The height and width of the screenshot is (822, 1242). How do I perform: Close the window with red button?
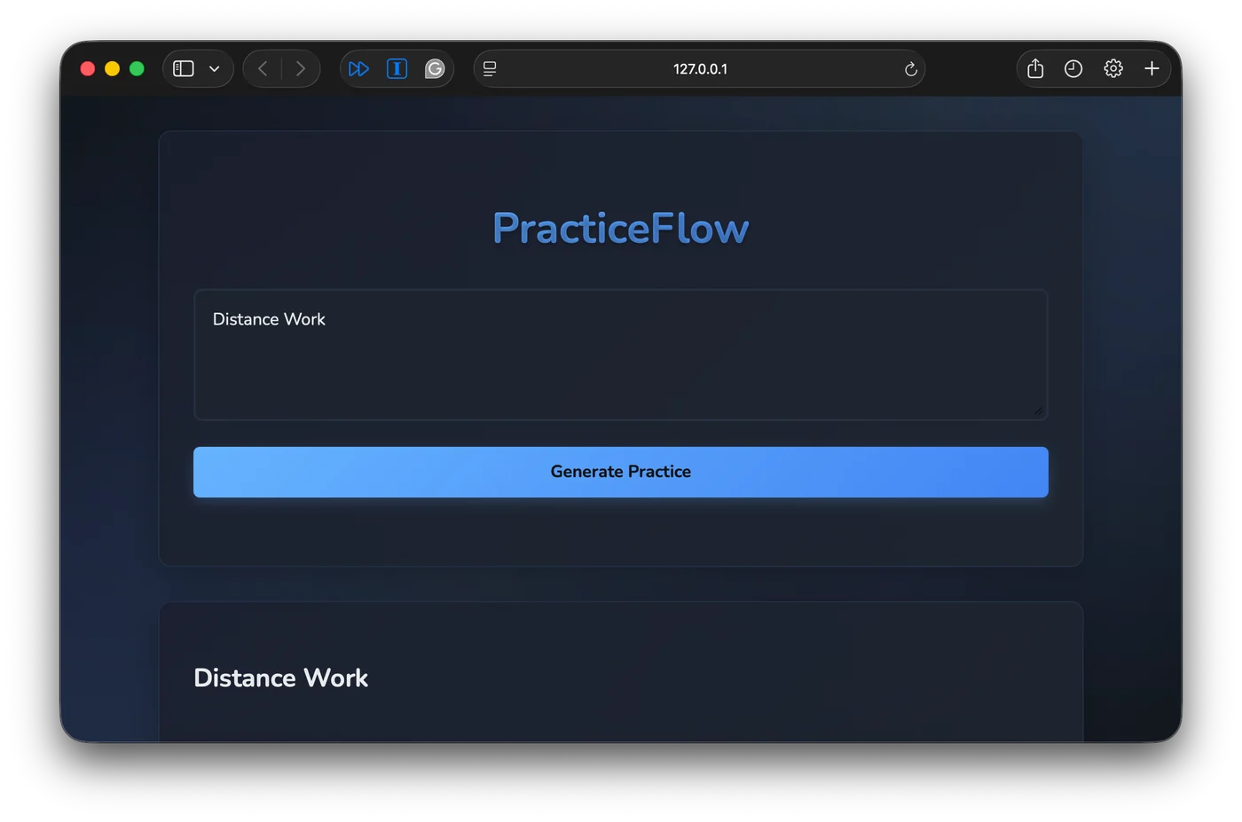point(88,69)
